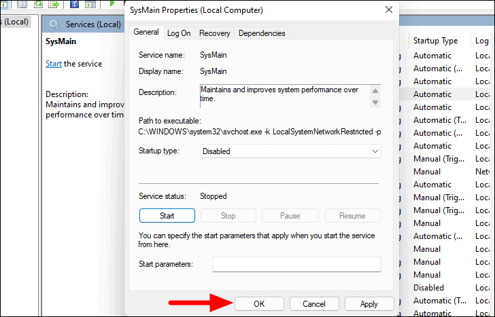Click the 'Service name:' label
Image resolution: width=495 pixels, height=317 pixels.
tap(162, 55)
